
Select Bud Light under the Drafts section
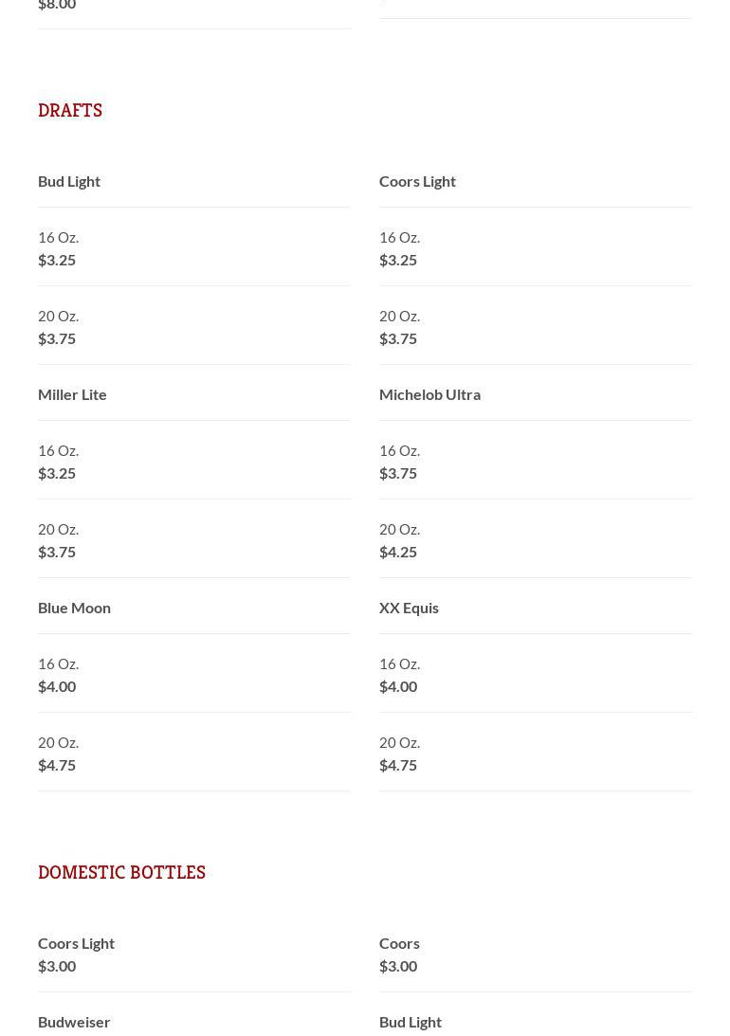(x=69, y=181)
